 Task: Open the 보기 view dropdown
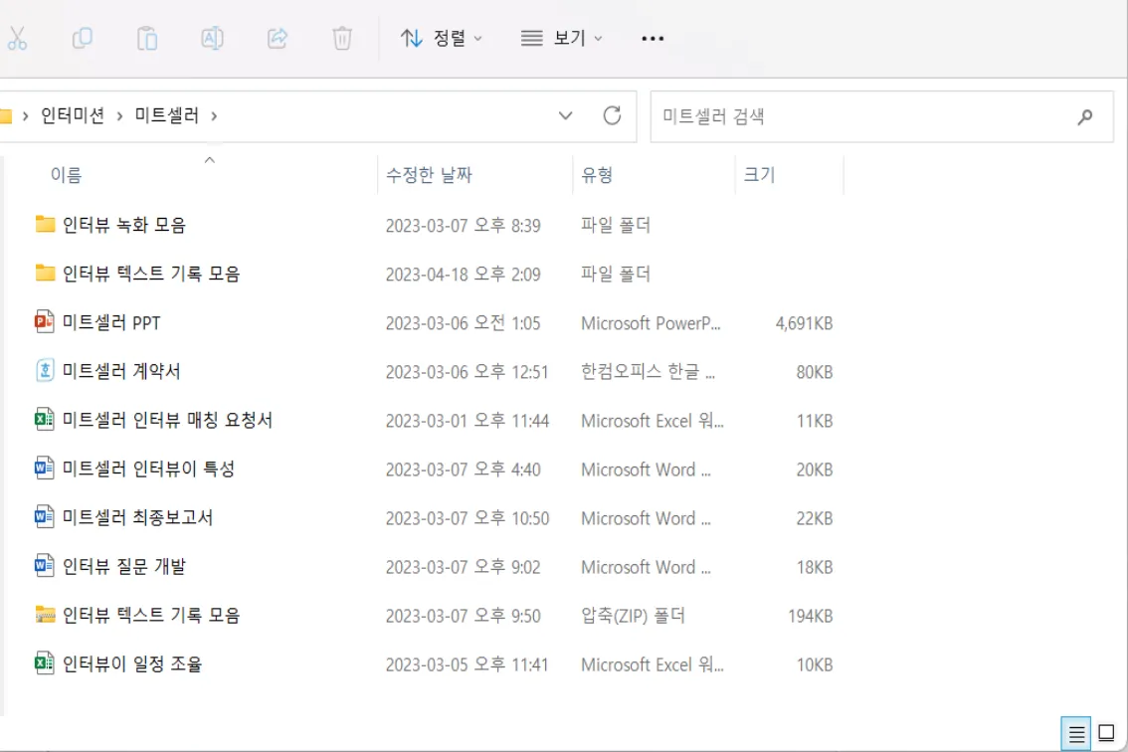tap(562, 38)
